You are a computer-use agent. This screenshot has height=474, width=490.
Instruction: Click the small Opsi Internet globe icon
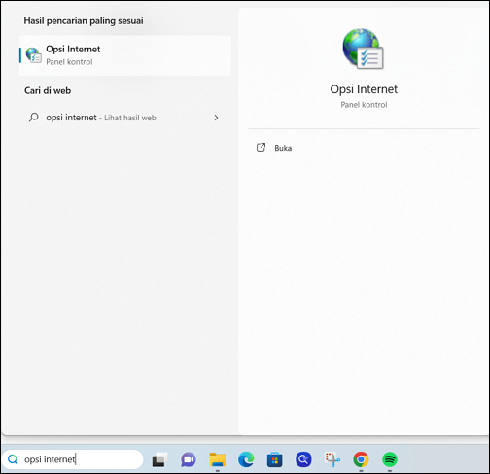[x=34, y=55]
